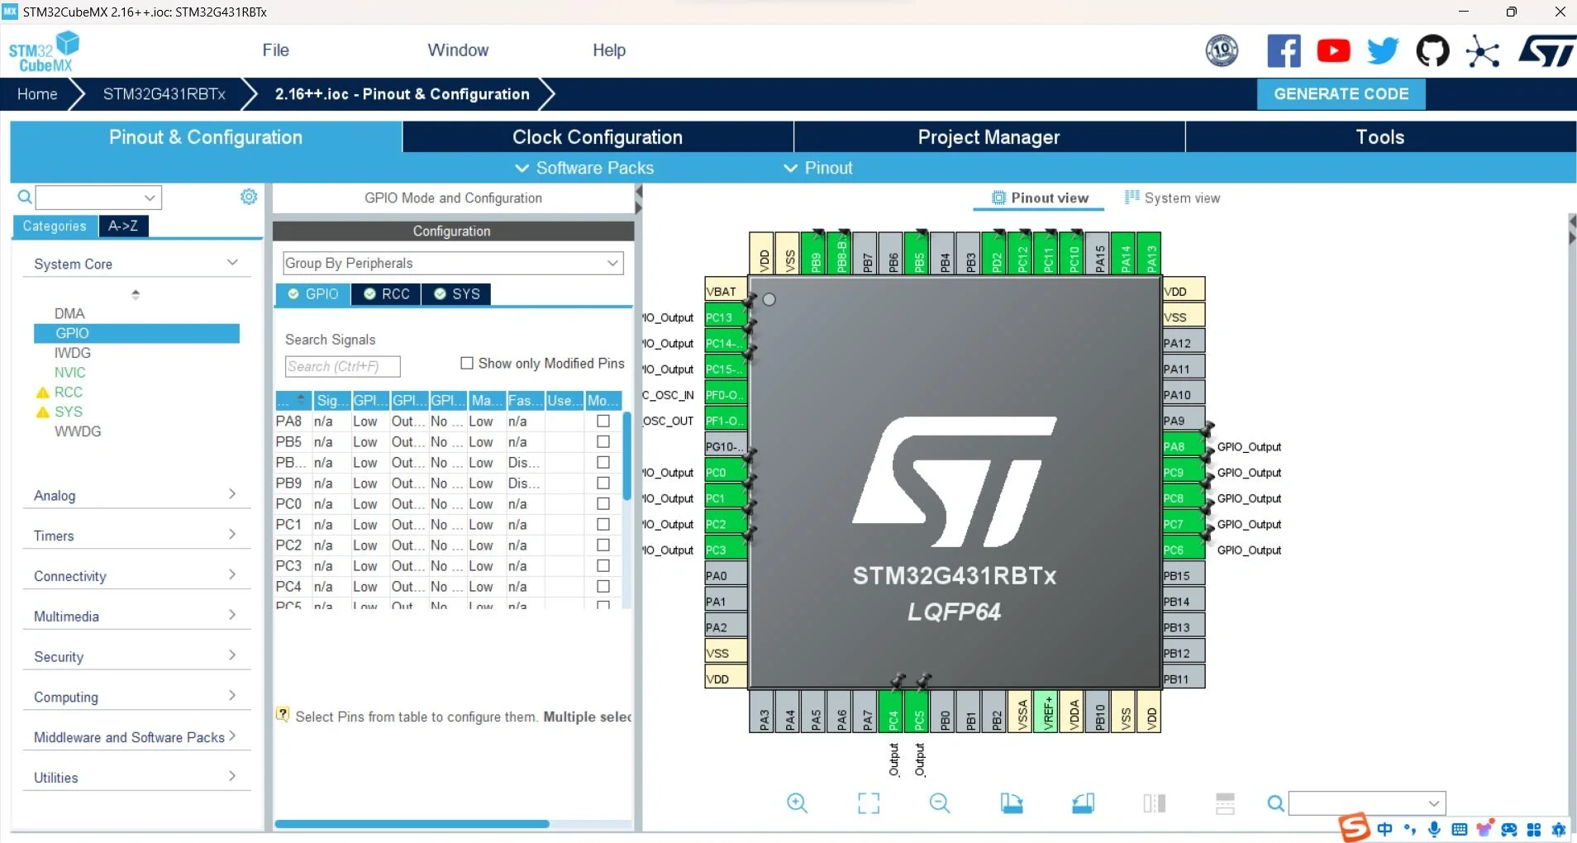Screen dimensions: 1577x843
Task: Click the vertical scrollbar of GPIO table
Action: click(x=627, y=455)
